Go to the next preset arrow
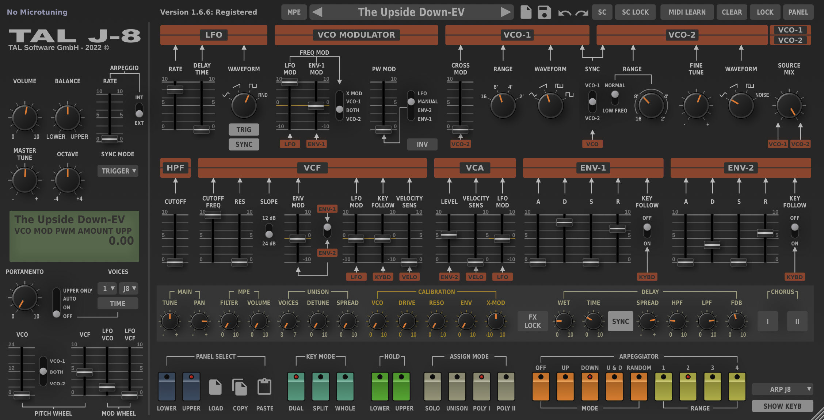Screen dimensions: 824x420 [x=506, y=12]
